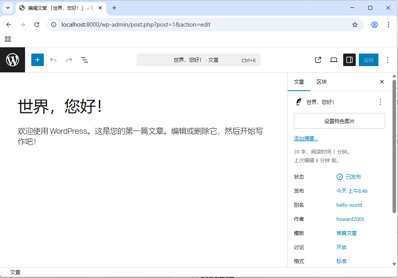Image resolution: width=398 pixels, height=278 pixels.
Task: Expand the post actions menu beside 世界，您好！
Action: click(380, 102)
